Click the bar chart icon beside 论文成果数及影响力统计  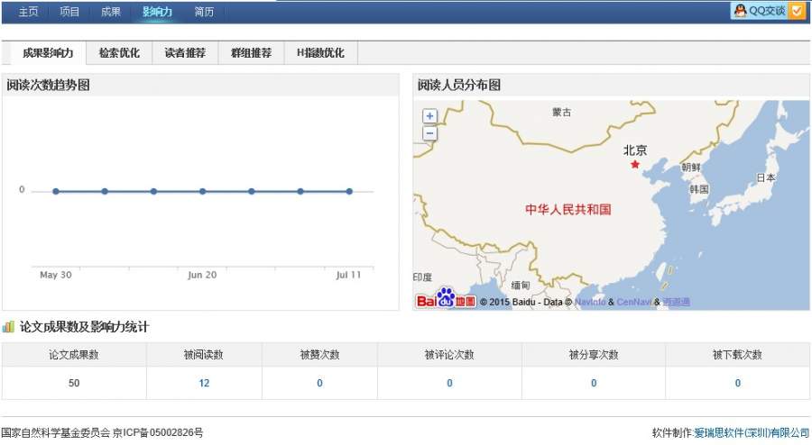pyautogui.click(x=8, y=327)
